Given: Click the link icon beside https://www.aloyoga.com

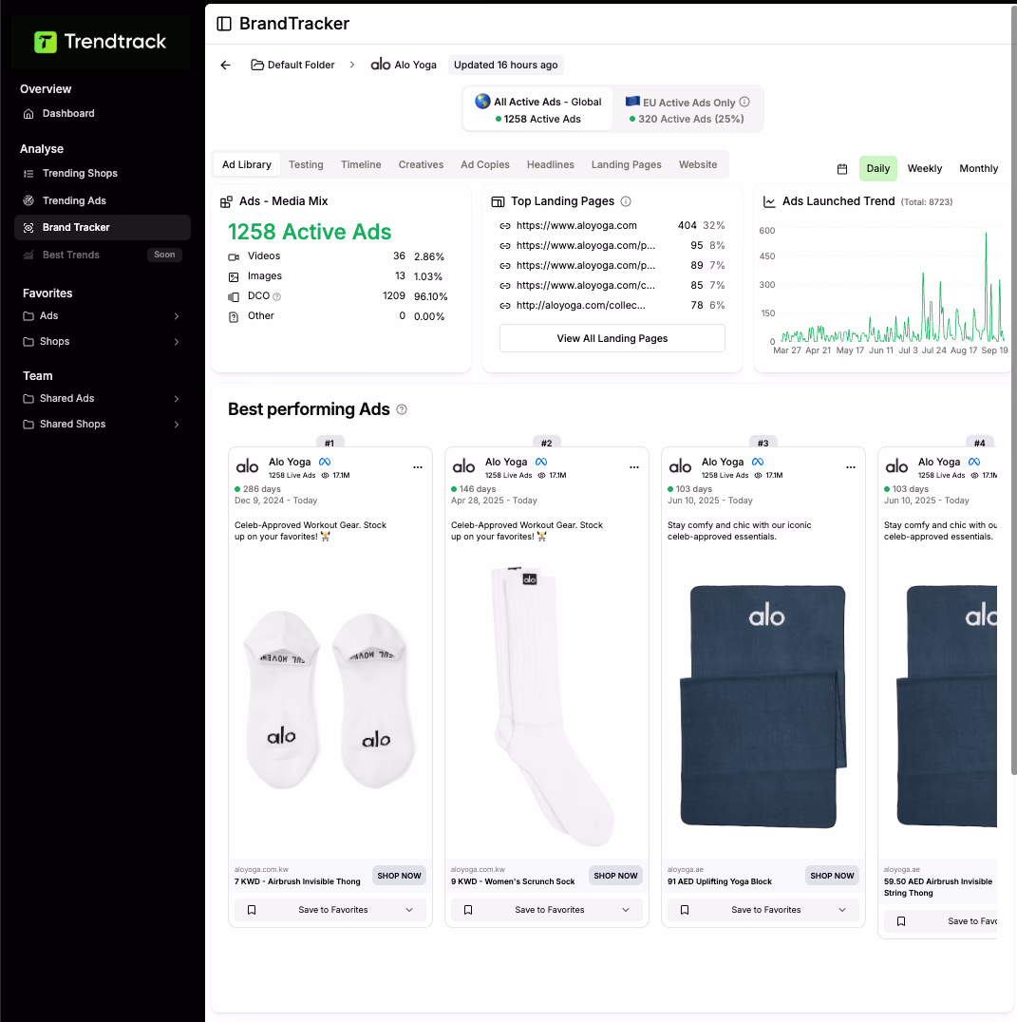Looking at the screenshot, I should coord(504,226).
